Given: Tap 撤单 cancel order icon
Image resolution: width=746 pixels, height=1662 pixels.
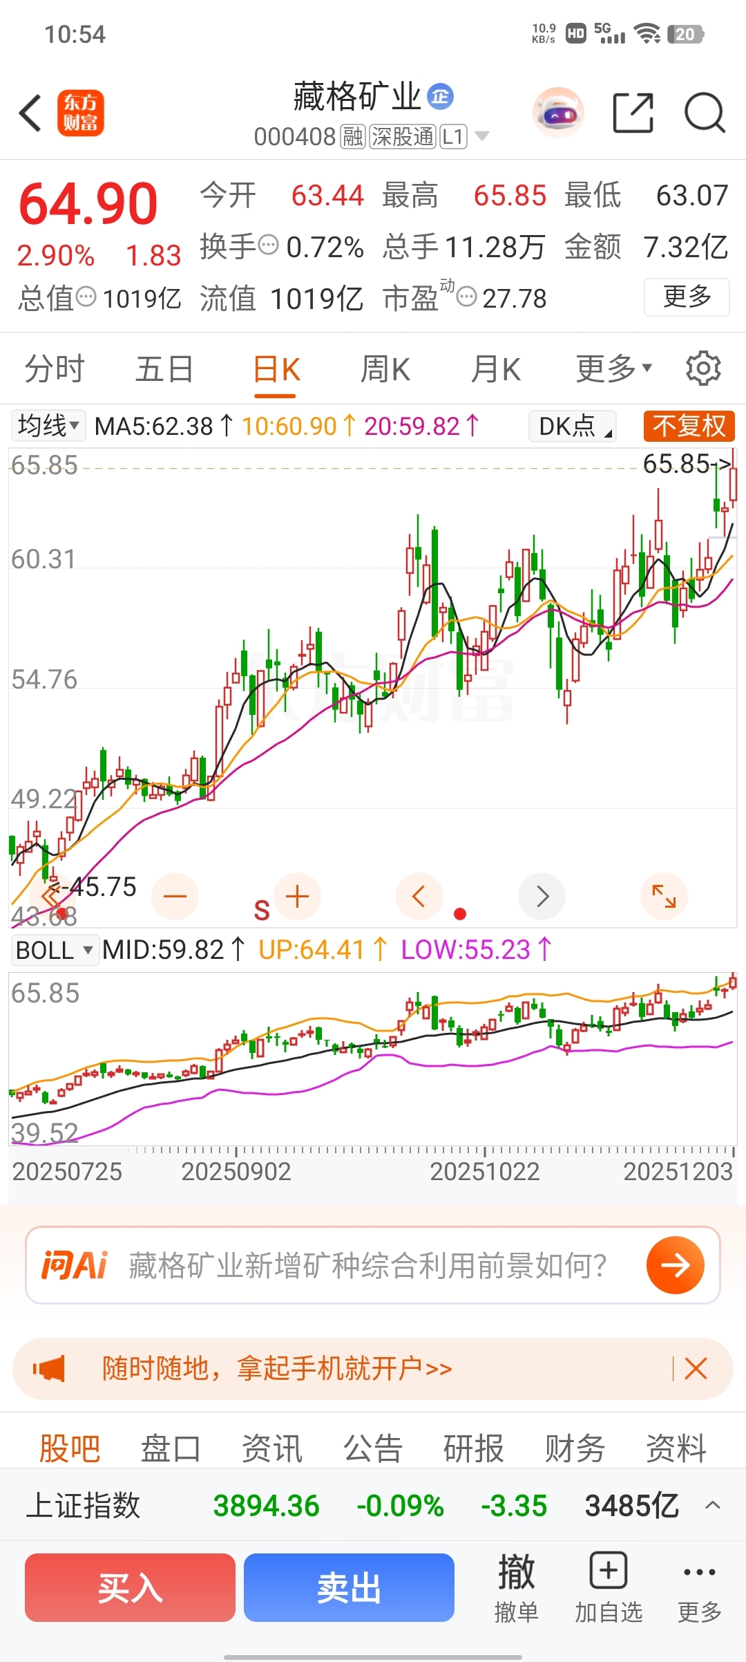Looking at the screenshot, I should pyautogui.click(x=516, y=1587).
